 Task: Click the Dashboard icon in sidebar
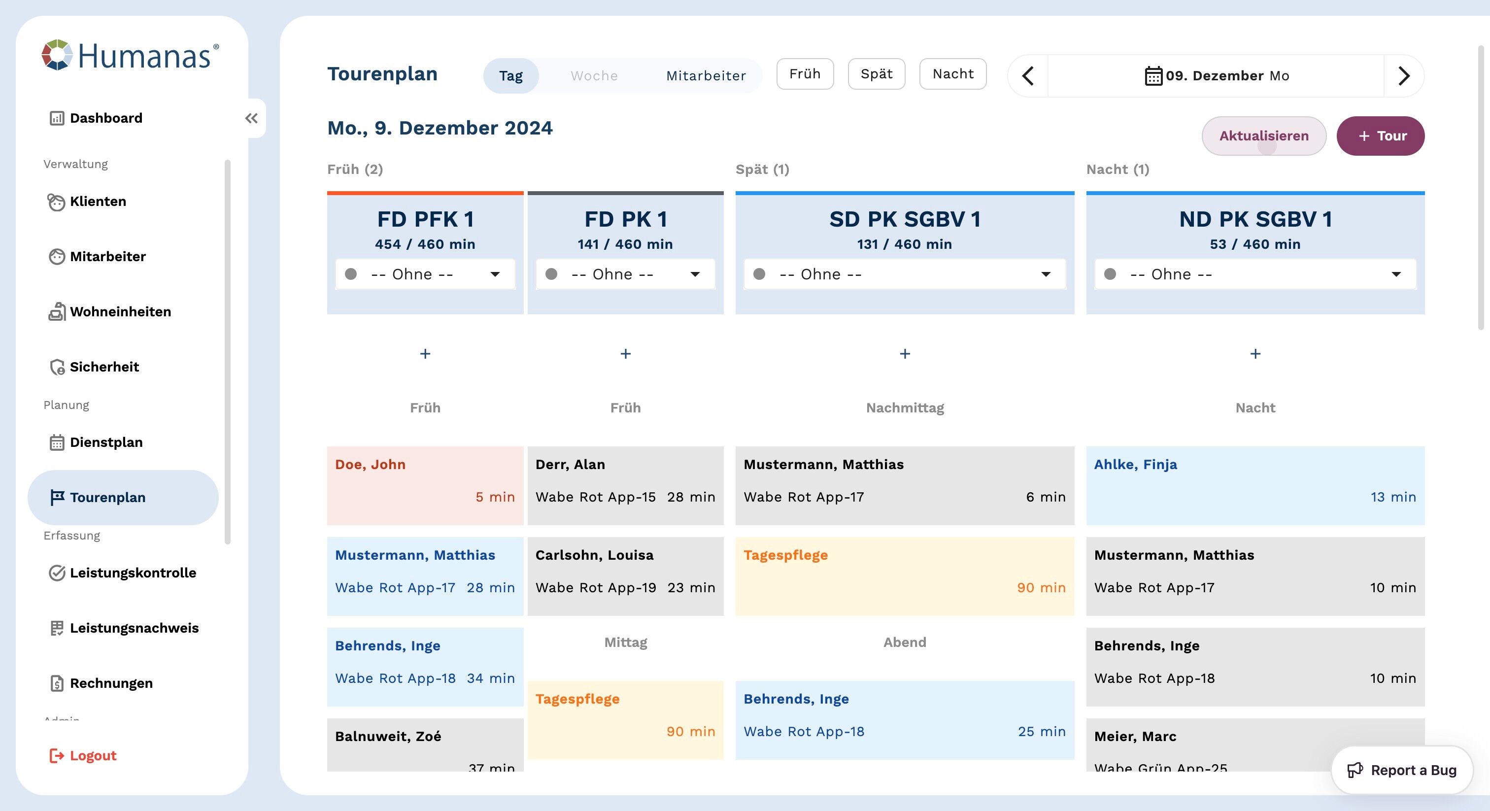click(x=57, y=118)
